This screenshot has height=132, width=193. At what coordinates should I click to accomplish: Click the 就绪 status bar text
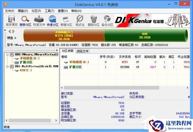click(7, 127)
